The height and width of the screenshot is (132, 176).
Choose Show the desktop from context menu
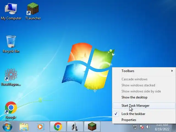click(144, 97)
